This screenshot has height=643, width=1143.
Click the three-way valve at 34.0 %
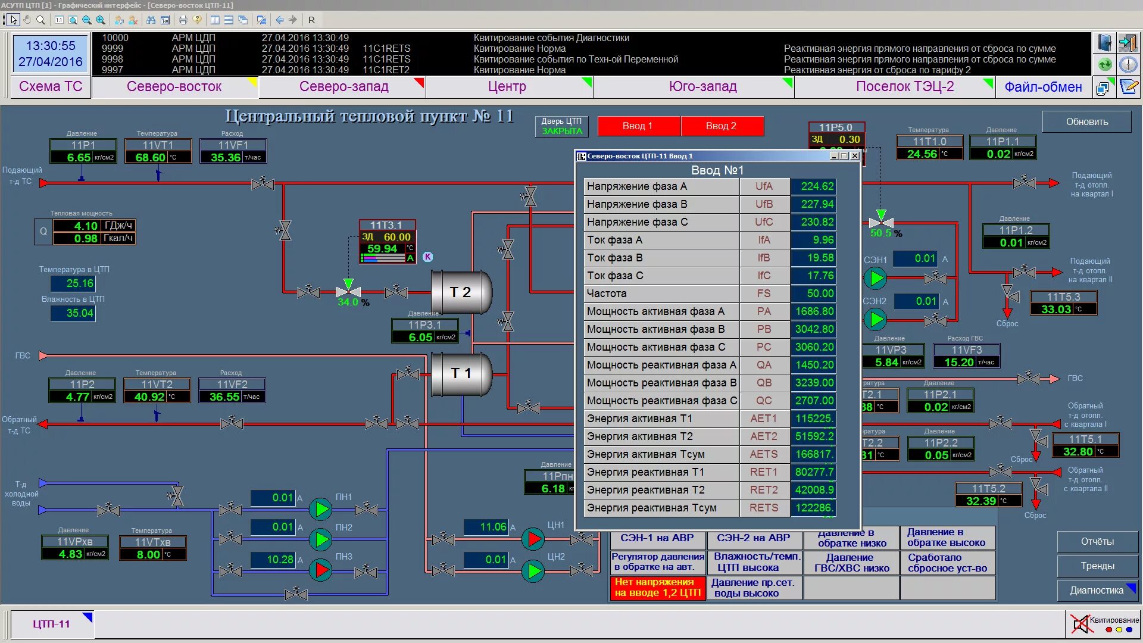coord(348,291)
